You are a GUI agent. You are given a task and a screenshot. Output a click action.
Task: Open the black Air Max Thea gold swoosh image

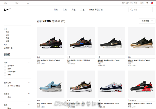pos(111,41)
